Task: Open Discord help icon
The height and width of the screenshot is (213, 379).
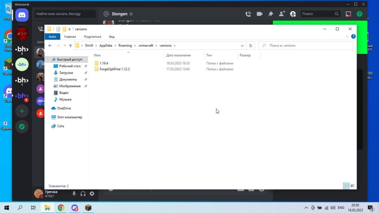Action: pos(359,14)
